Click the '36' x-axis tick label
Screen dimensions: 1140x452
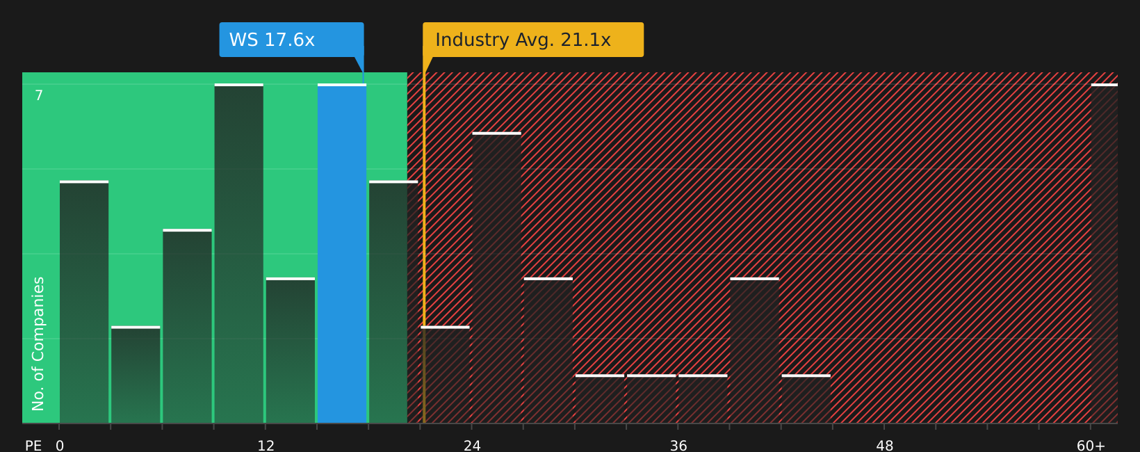coord(678,446)
